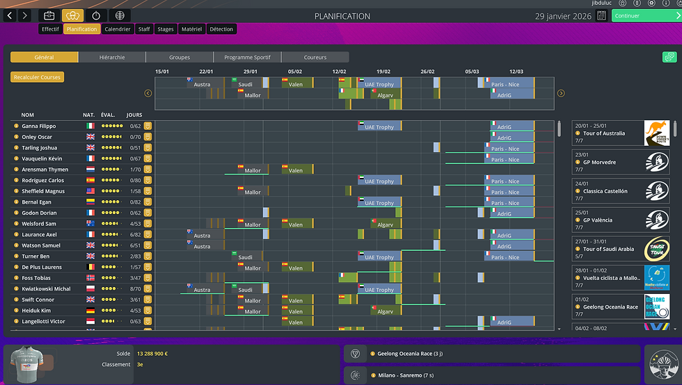Open the planner icon for Bernal Egan
Image resolution: width=682 pixels, height=385 pixels.
pos(148,202)
